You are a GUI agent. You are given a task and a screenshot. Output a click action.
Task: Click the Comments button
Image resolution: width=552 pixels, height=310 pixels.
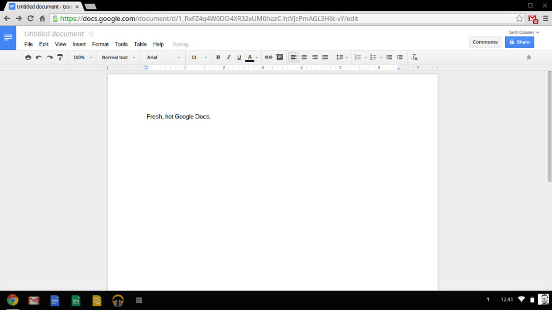tap(485, 42)
